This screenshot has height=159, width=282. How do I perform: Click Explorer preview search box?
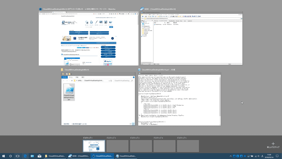coord(123,81)
